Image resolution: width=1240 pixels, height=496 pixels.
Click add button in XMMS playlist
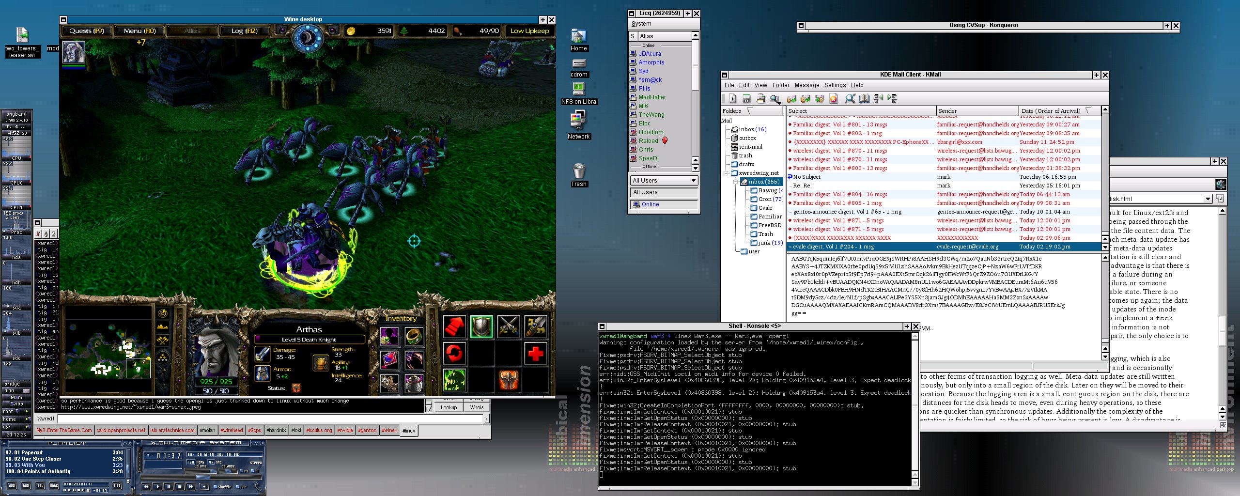click(x=12, y=485)
